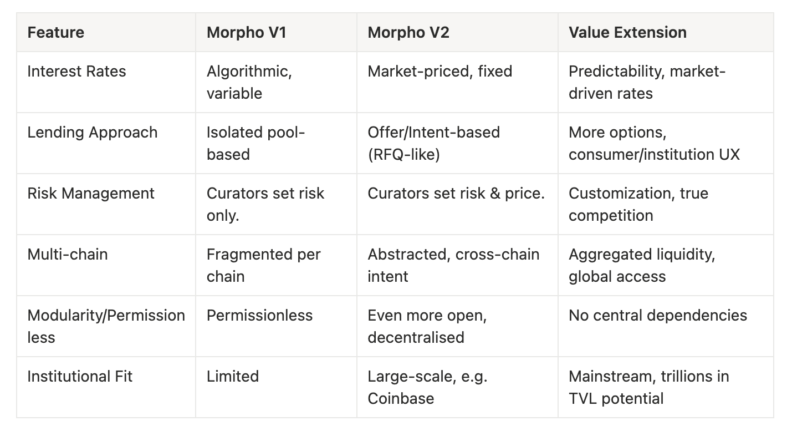Click the 'Fragmented per chain' cell
The height and width of the screenshot is (436, 787).
[263, 265]
